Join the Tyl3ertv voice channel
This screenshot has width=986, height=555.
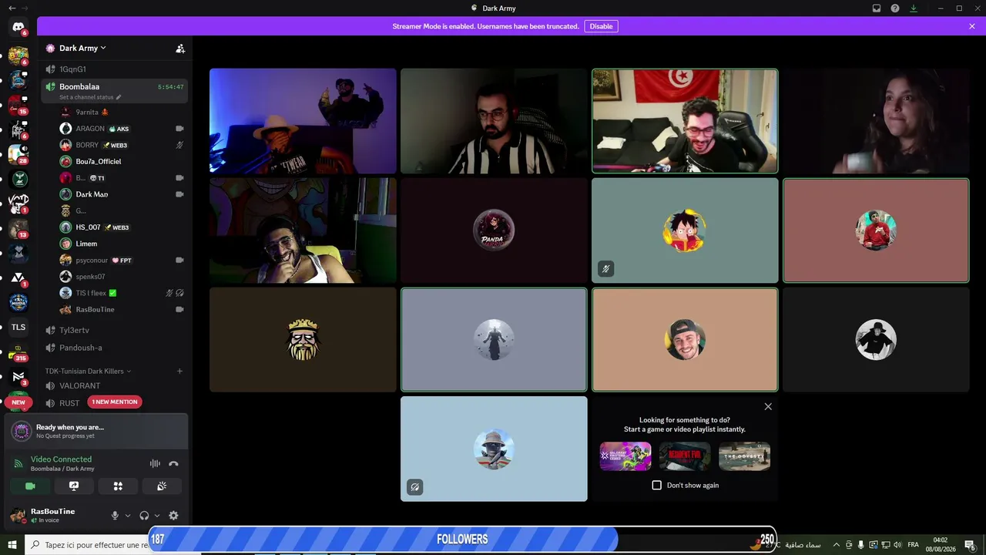[114, 330]
